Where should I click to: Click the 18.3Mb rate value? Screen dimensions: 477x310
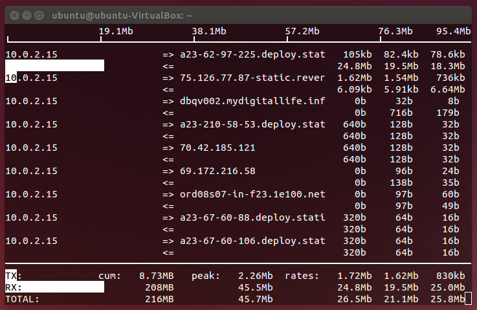pyautogui.click(x=447, y=66)
